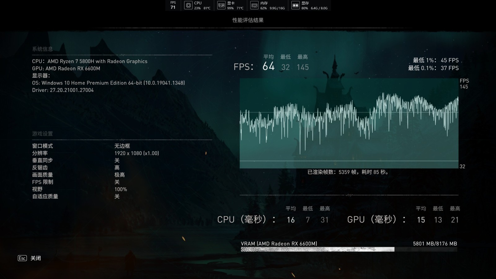Click the GPU average value 15

click(421, 220)
